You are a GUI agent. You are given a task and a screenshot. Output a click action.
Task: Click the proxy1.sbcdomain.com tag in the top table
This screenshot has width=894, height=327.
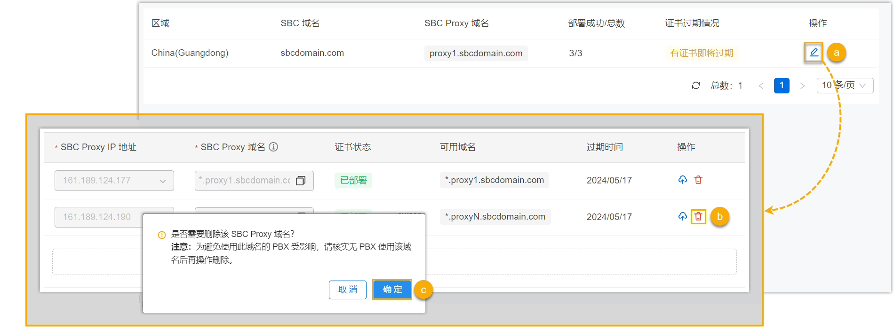click(476, 53)
